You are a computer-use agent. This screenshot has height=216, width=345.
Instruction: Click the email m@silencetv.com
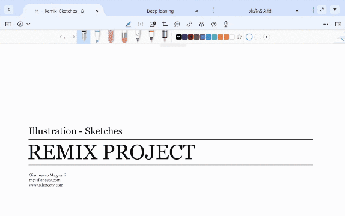tap(44, 180)
